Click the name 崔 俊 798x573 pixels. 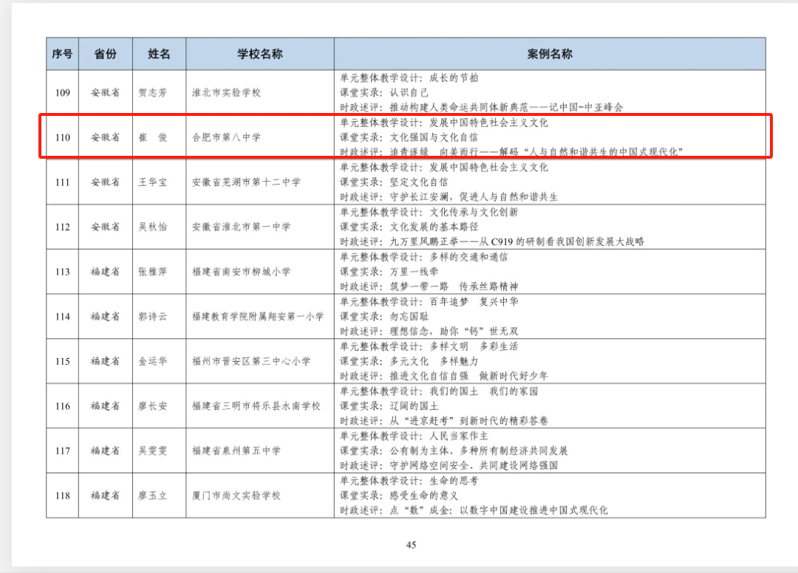pos(153,137)
